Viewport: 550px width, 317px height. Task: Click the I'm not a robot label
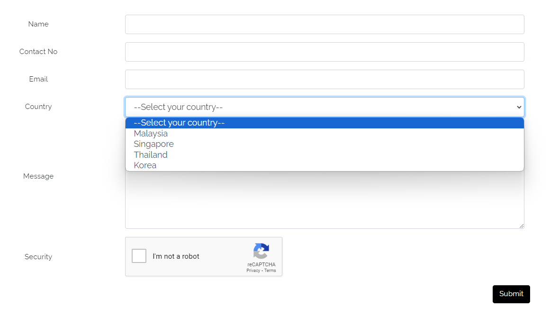(x=176, y=256)
